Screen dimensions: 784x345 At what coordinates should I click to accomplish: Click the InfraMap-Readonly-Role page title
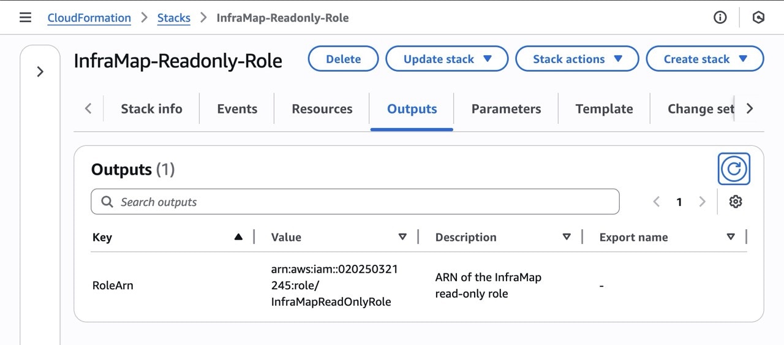(x=178, y=61)
